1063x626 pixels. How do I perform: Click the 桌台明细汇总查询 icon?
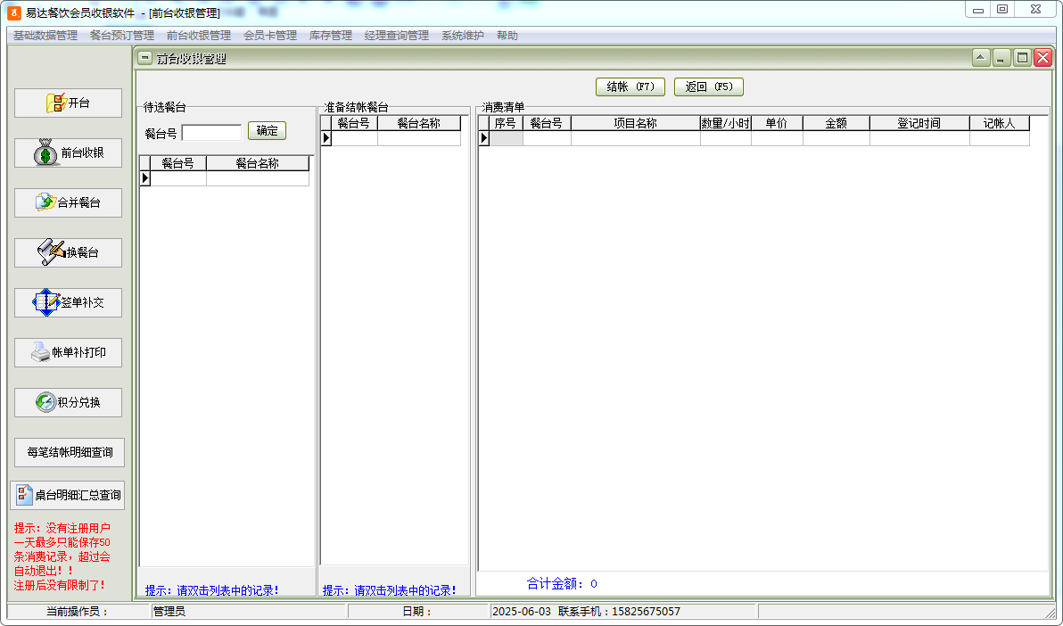(24, 495)
